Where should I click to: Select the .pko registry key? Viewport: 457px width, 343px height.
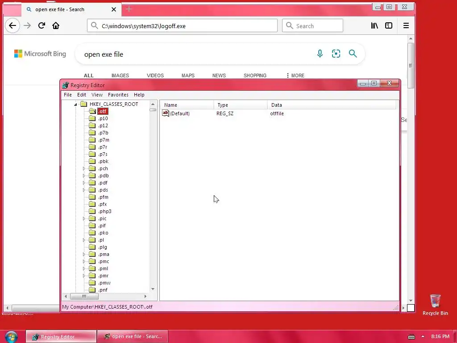click(x=103, y=233)
